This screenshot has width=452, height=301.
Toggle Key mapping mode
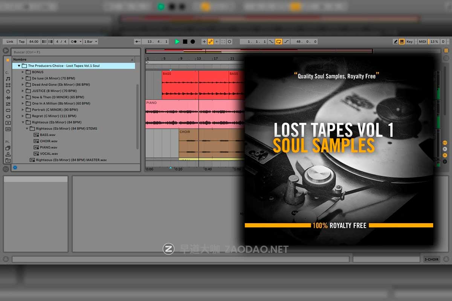coord(409,41)
